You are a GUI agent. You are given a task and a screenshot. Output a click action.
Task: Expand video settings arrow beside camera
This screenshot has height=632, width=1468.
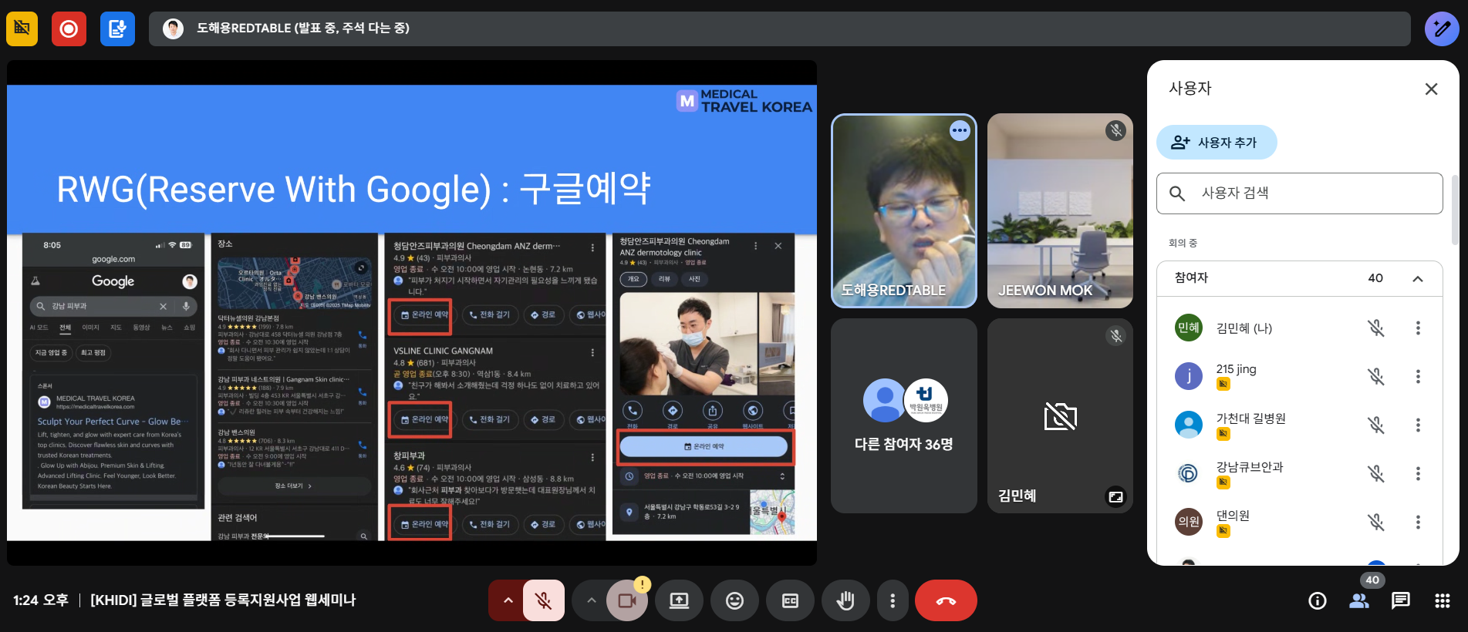591,600
